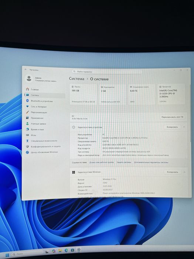
Task: Open Microsoft Store from the taskbar
Action: click(72, 250)
